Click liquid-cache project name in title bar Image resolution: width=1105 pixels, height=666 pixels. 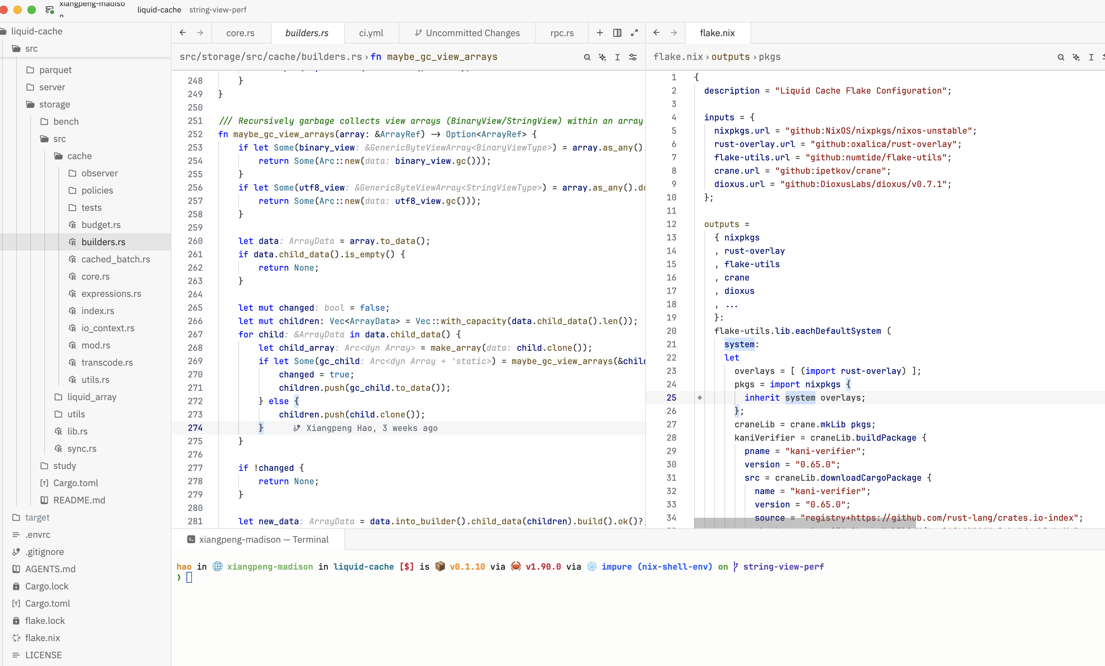159,9
